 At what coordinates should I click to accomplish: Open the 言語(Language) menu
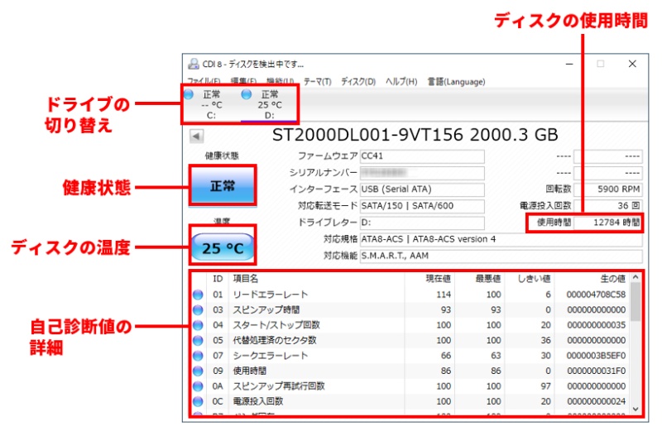click(455, 82)
